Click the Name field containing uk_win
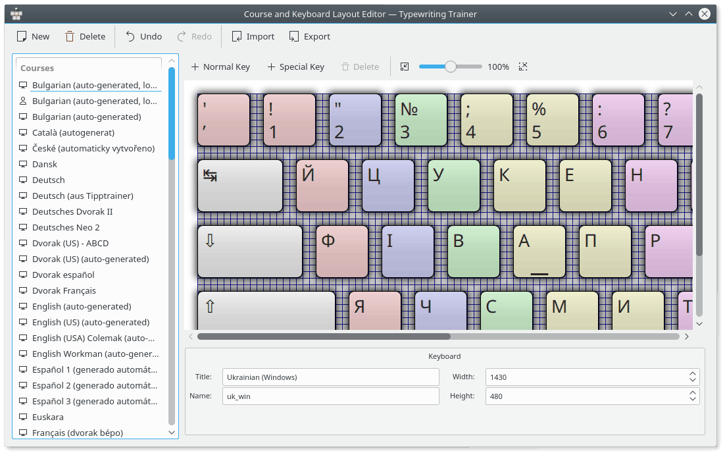The image size is (725, 455). point(330,396)
